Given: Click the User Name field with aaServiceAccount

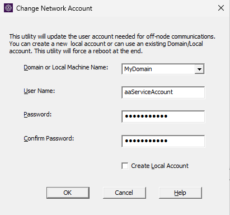Looking at the screenshot, I should point(163,92).
